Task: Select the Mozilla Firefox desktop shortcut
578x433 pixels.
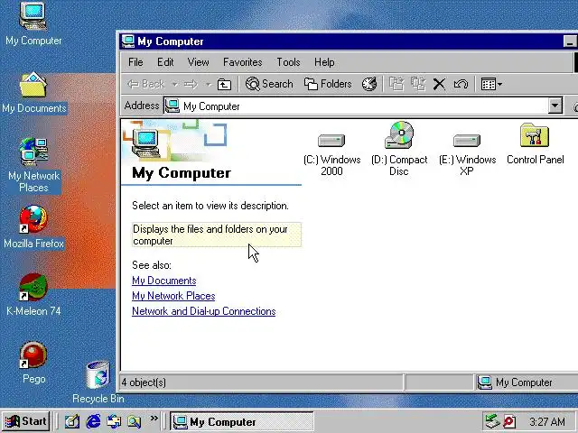Action: coord(33,226)
